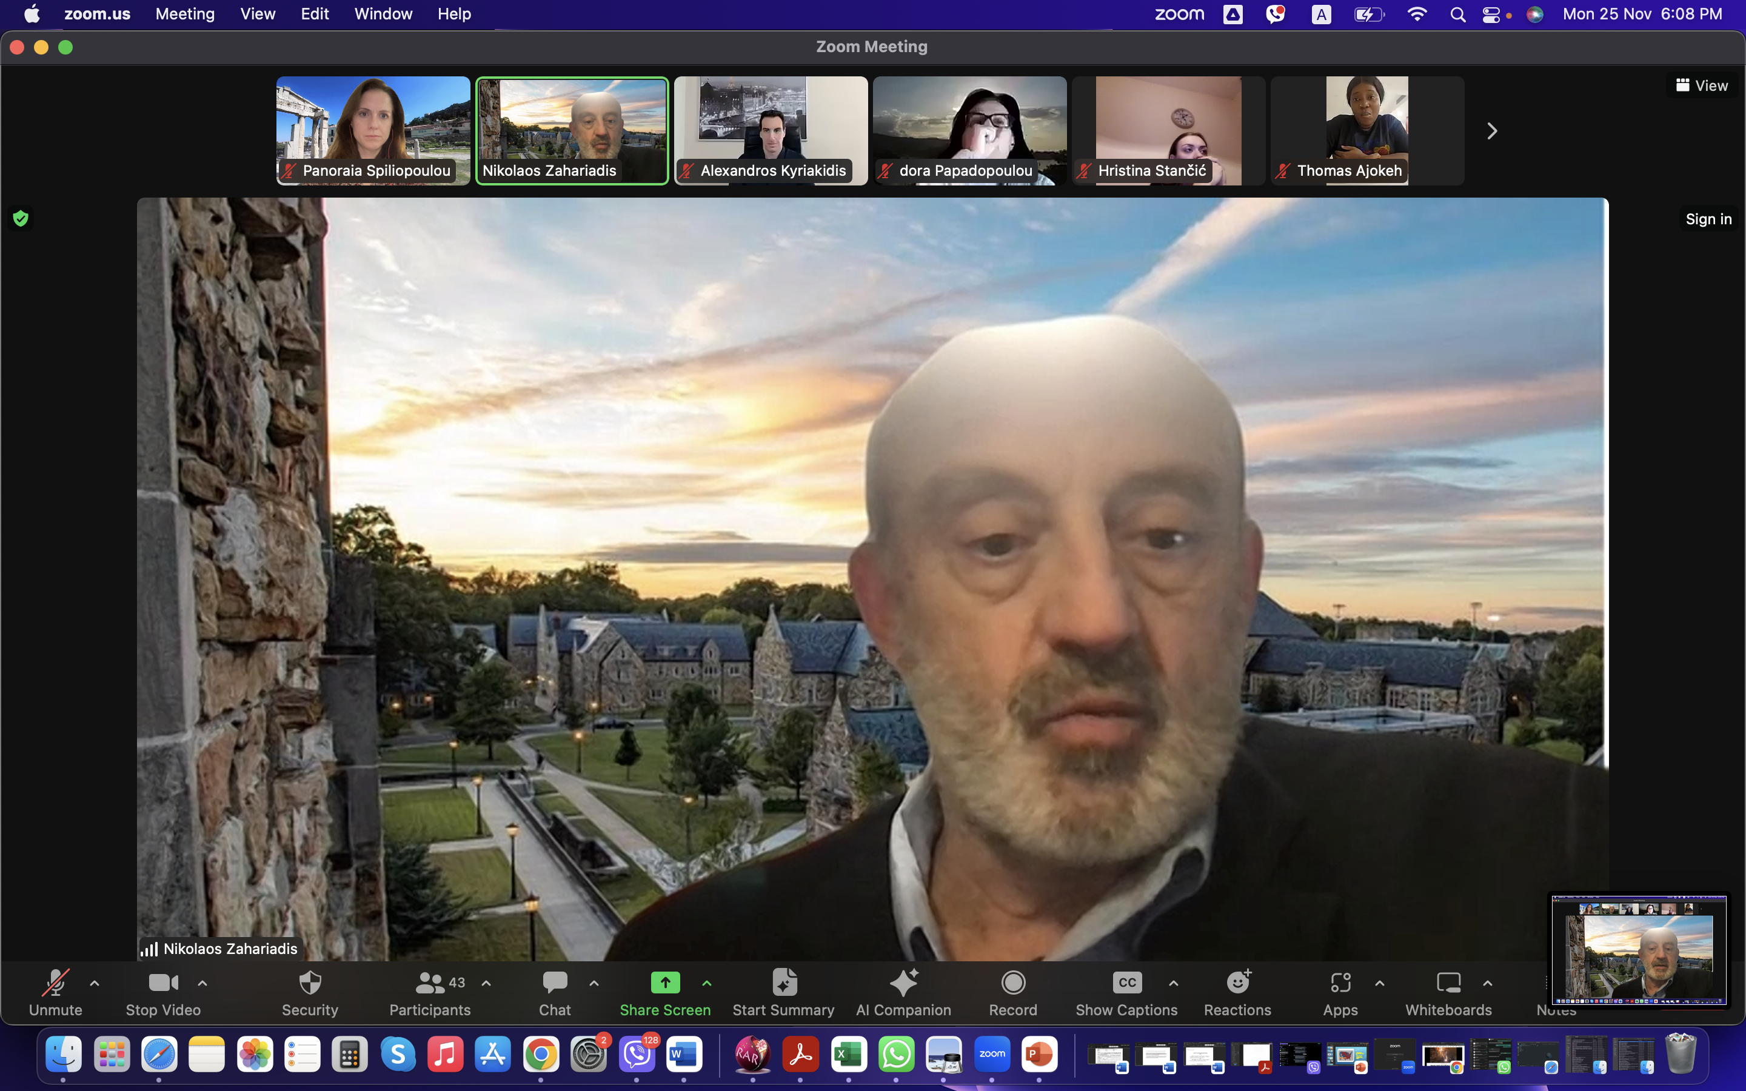Viewport: 1746px width, 1091px height.
Task: Show next participants with the right arrow
Action: 1492,130
